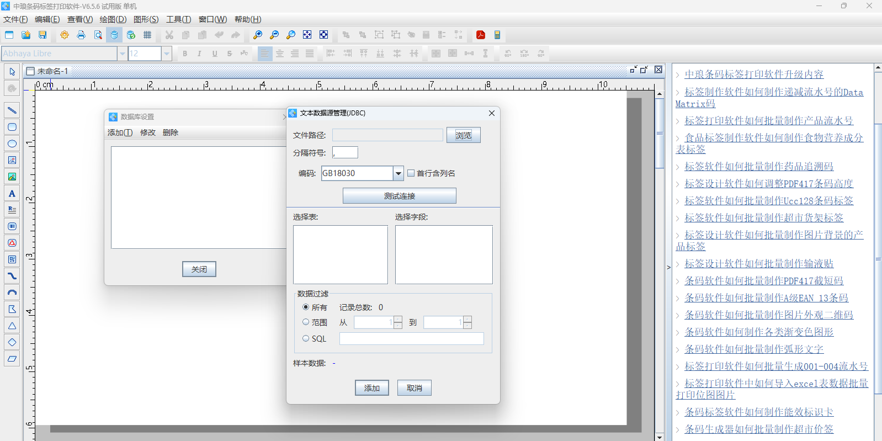
Task: Select the ellipse shape tool
Action: [x=12, y=144]
